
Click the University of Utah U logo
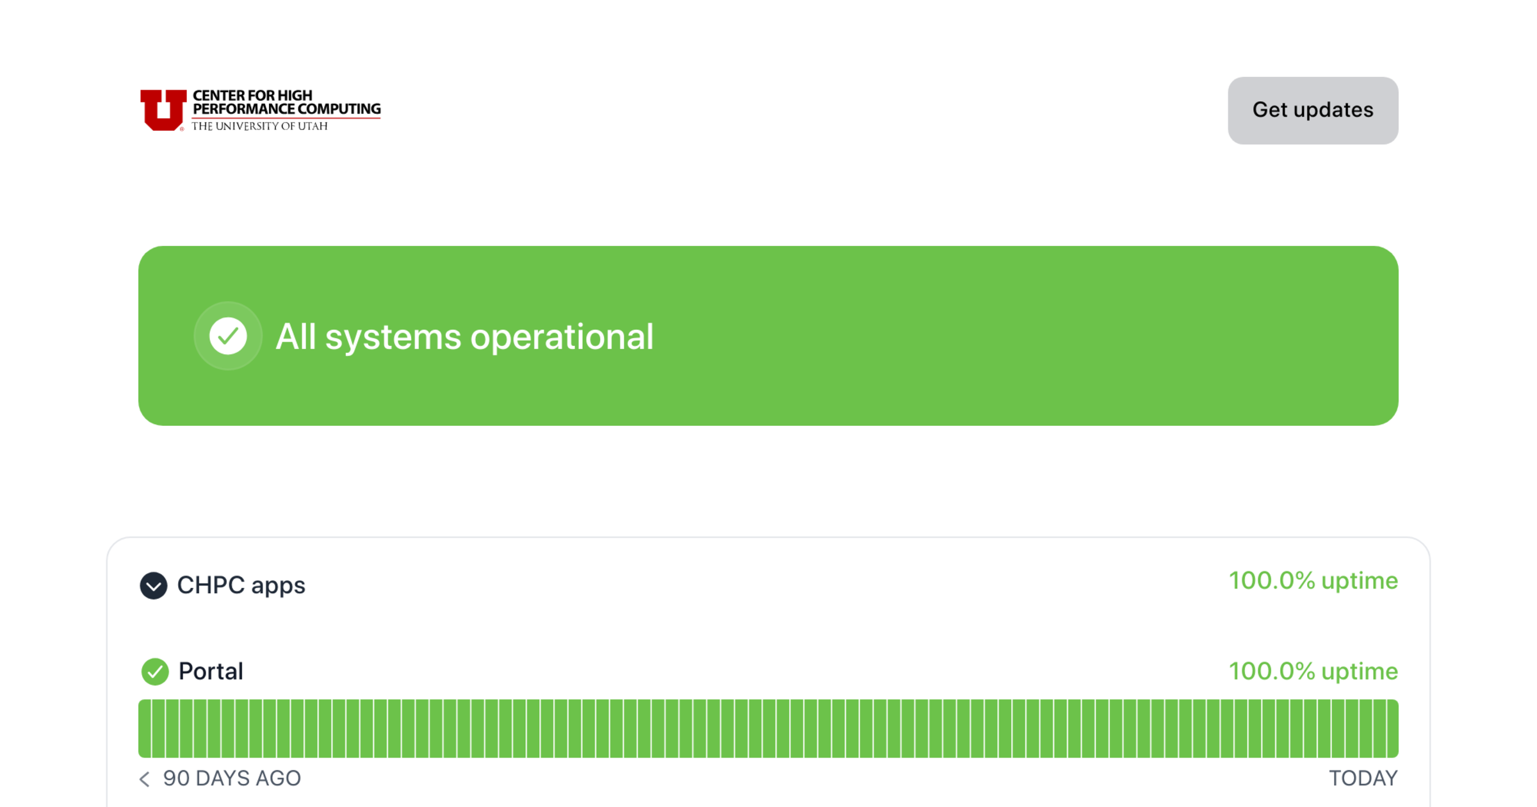pos(163,110)
